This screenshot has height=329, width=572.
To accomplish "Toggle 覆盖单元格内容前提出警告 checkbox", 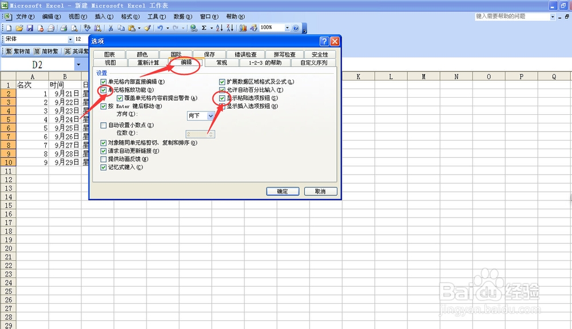I will [120, 98].
